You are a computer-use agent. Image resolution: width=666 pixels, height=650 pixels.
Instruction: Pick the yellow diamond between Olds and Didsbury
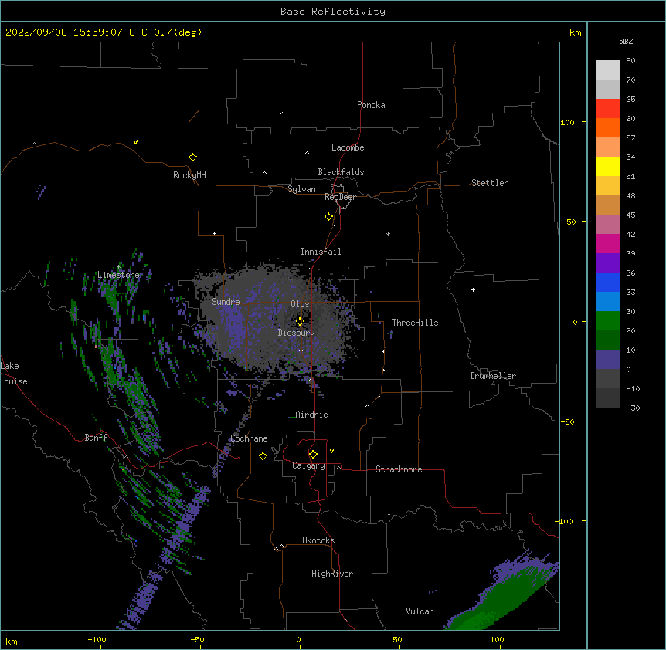click(x=300, y=322)
